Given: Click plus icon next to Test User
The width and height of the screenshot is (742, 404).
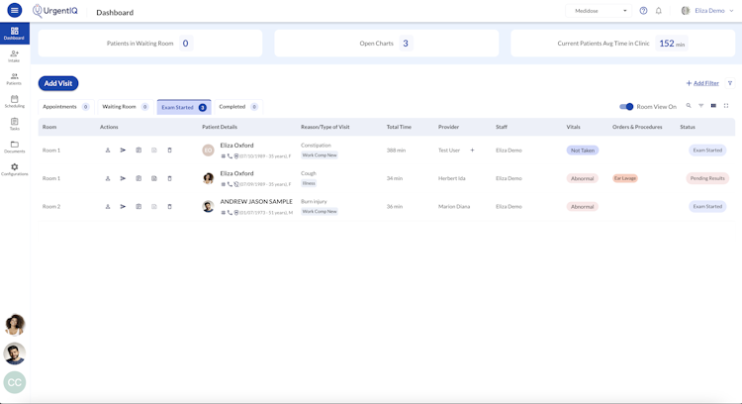Looking at the screenshot, I should click(472, 151).
